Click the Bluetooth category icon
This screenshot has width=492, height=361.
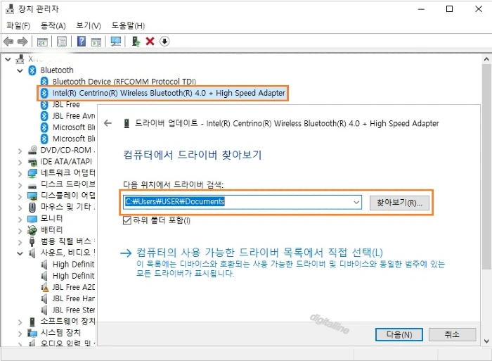point(32,70)
